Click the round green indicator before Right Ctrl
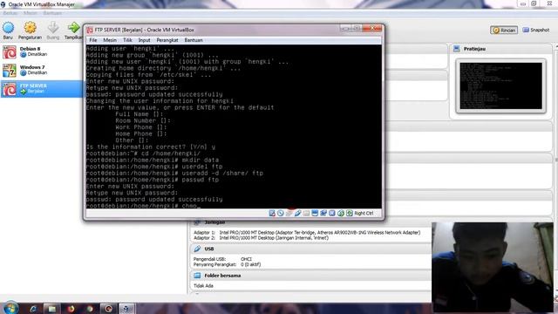 [x=341, y=213]
